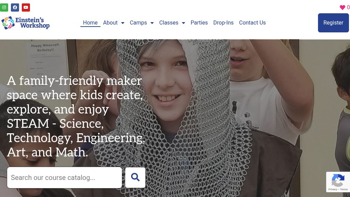
Task: Expand the Classes dropdown menu
Action: coord(183,23)
